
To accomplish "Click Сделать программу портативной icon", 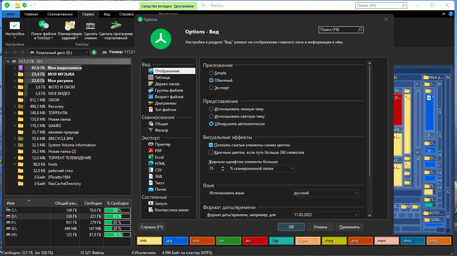I will 116,25.
